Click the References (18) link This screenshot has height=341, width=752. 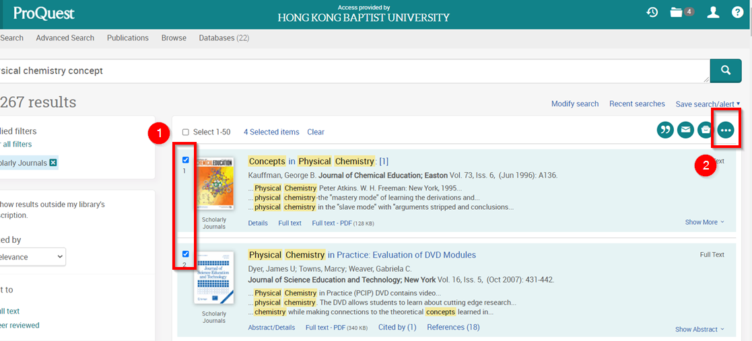coord(453,328)
